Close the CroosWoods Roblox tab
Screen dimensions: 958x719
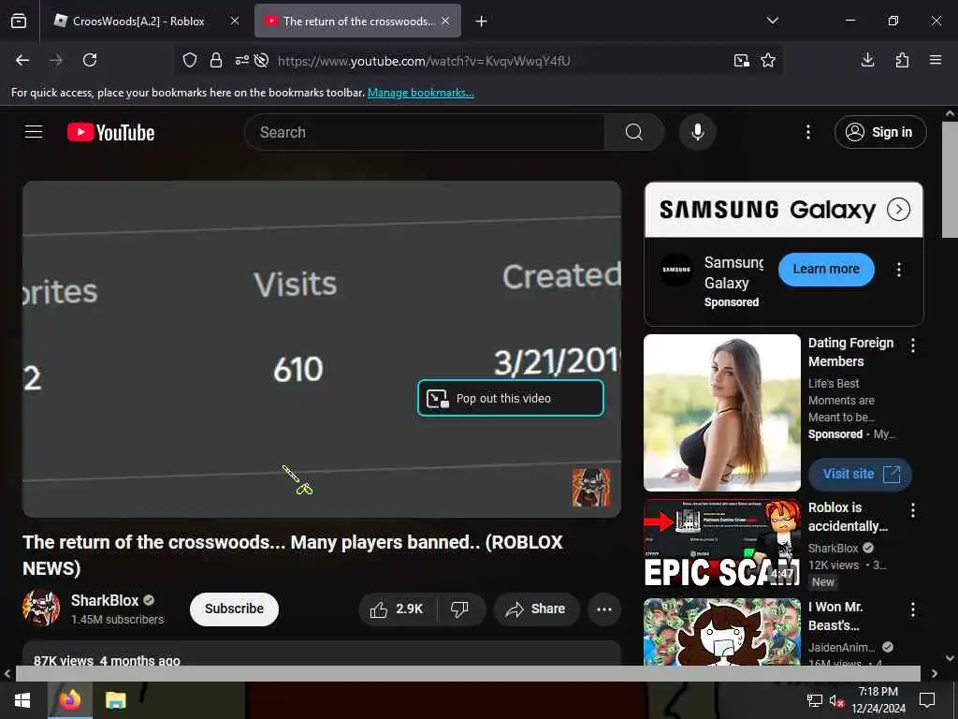coord(235,21)
